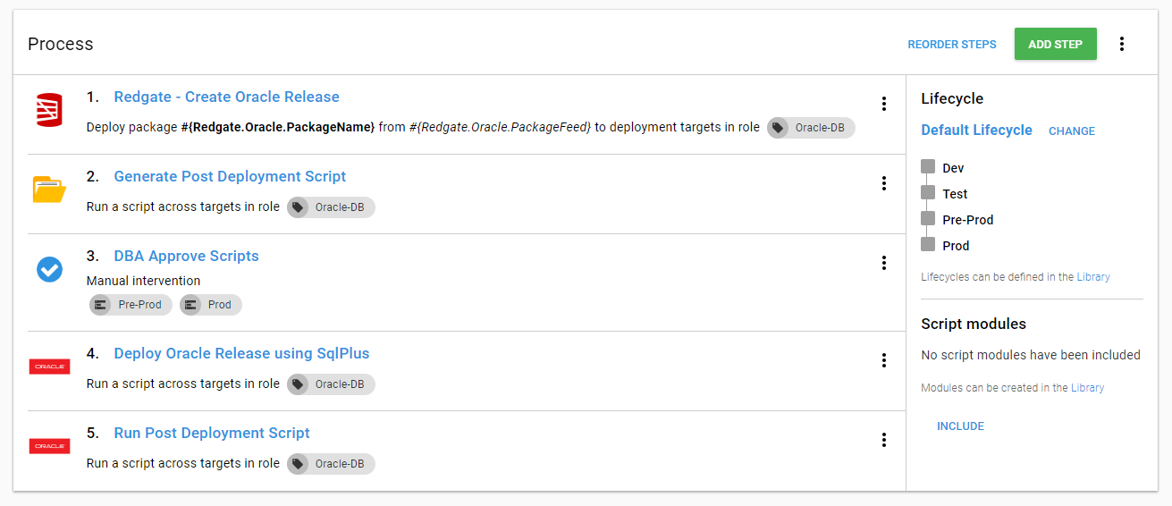Viewport: 1172px width, 506px height.
Task: Click the Include script modules button
Action: pyautogui.click(x=960, y=426)
